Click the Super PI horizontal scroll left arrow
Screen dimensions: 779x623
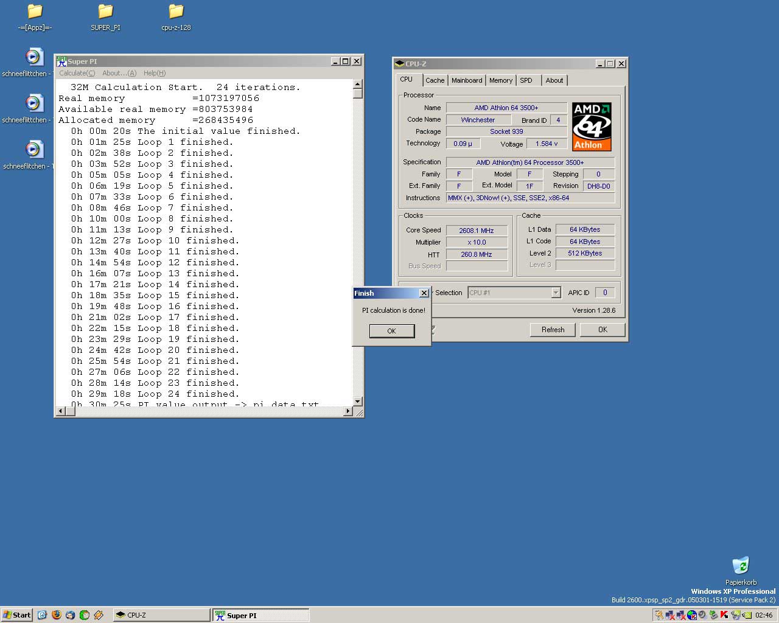coord(60,411)
